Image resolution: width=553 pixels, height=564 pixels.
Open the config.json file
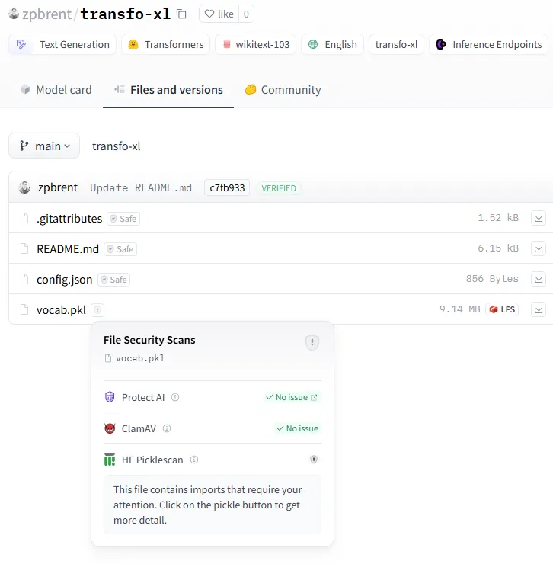tap(64, 280)
